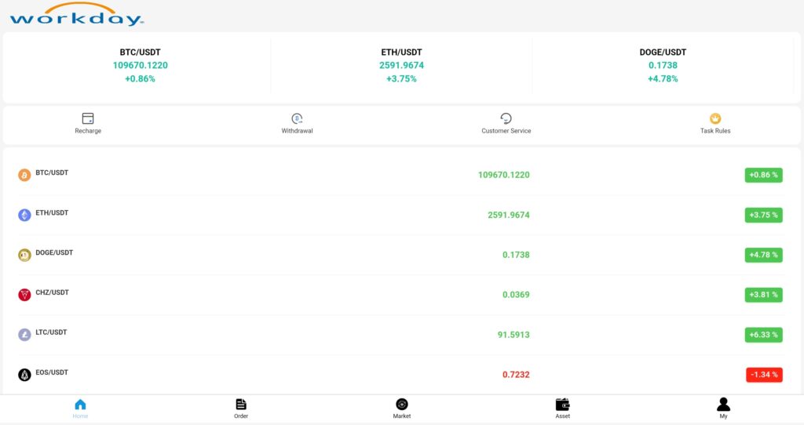
Task: Click the 2591.9674 price in the list
Action: coord(509,215)
